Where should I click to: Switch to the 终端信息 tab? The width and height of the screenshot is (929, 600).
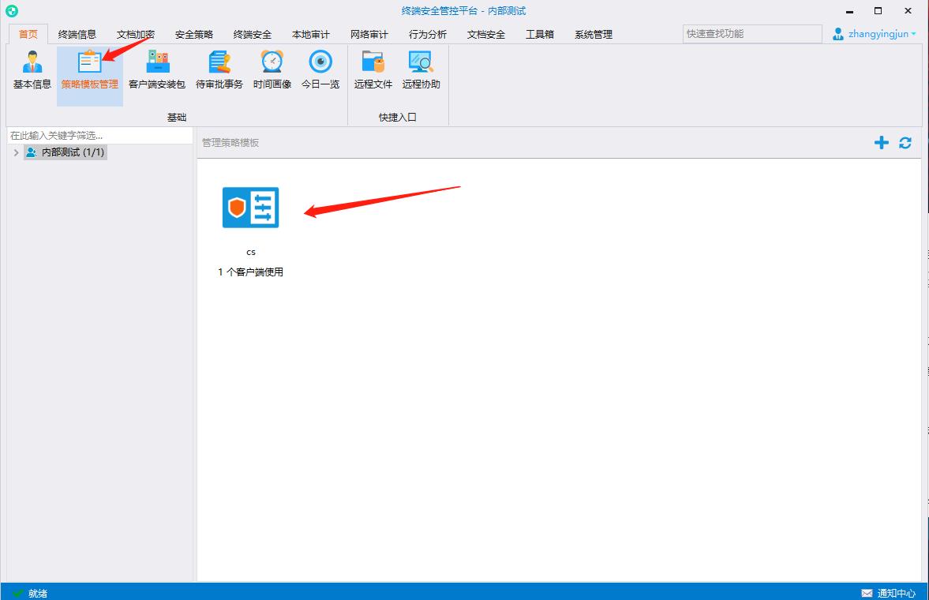pos(80,34)
